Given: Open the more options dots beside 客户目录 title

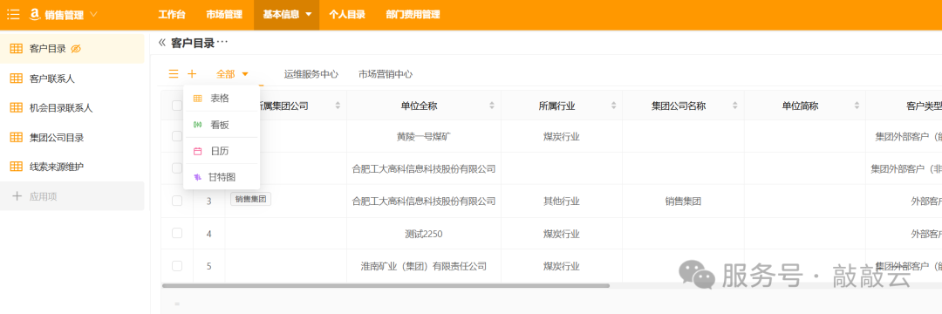Looking at the screenshot, I should 223,42.
